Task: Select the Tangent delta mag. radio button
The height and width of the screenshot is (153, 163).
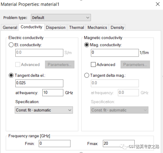Action: (x=87, y=76)
